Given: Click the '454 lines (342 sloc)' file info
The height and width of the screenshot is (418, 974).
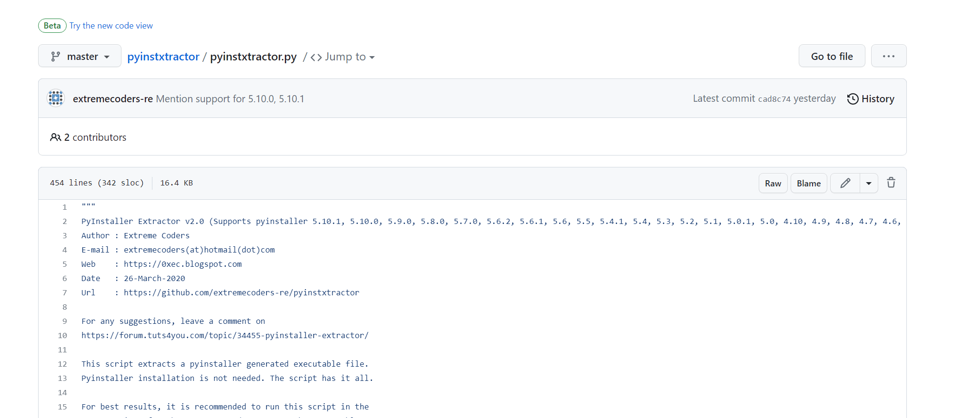Looking at the screenshot, I should coord(97,183).
